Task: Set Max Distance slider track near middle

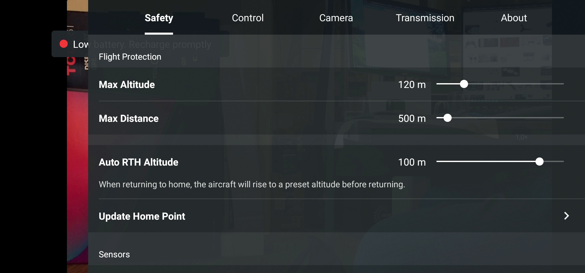Action: click(x=500, y=118)
